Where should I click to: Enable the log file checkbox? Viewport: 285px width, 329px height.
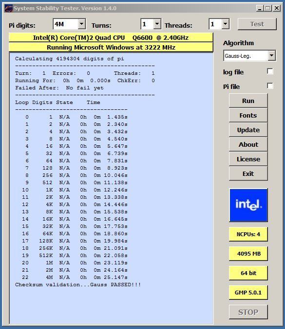pos(270,71)
